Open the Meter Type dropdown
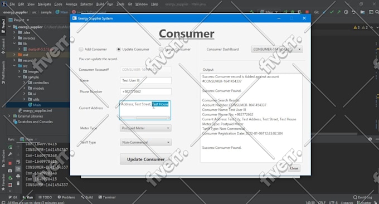 tap(145, 128)
